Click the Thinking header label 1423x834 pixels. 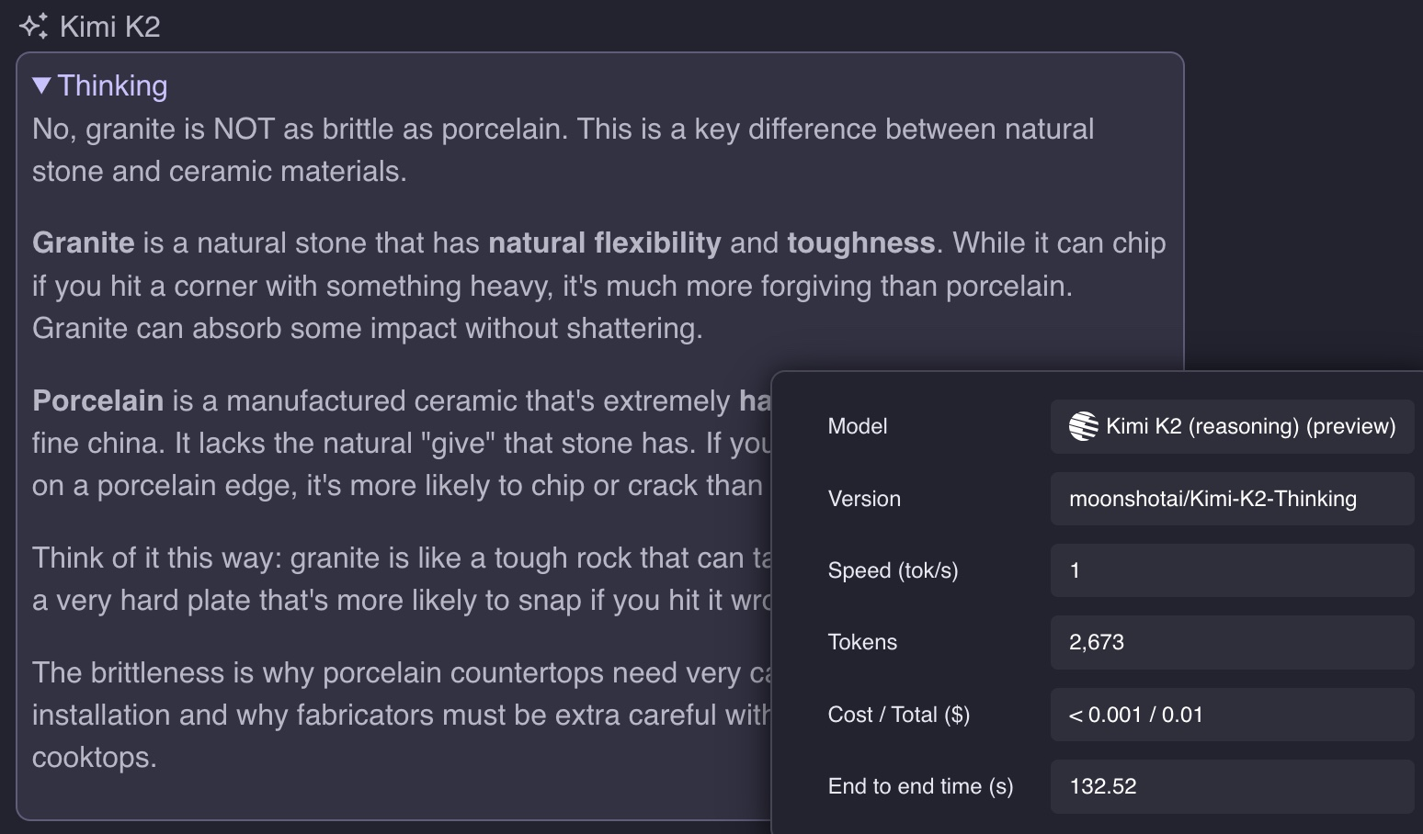(x=112, y=85)
